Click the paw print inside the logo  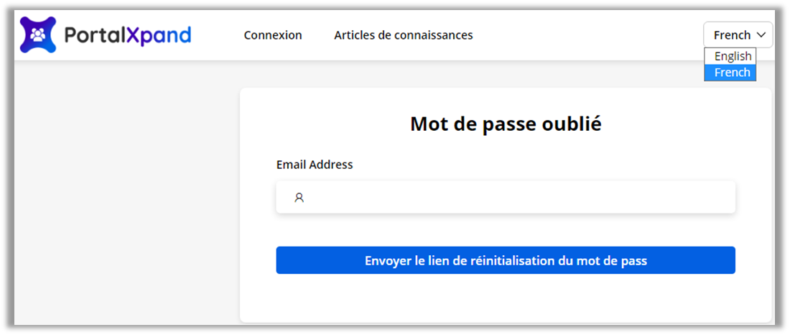pyautogui.click(x=38, y=34)
